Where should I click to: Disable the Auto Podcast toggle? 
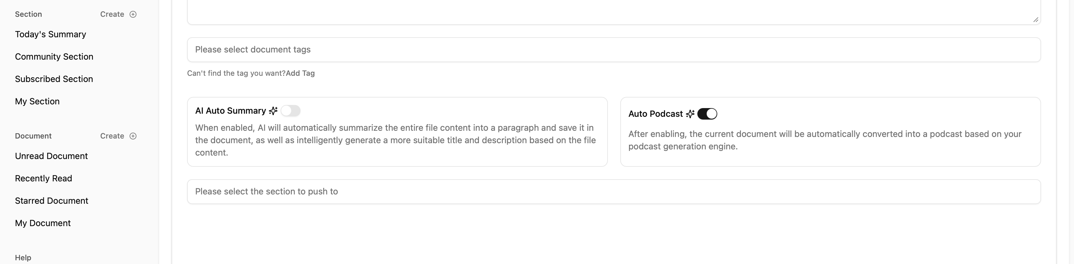point(707,114)
